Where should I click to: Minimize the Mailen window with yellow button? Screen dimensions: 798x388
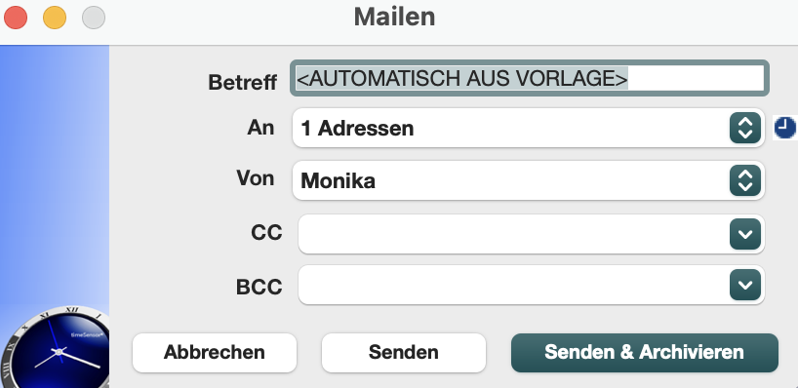pos(55,18)
